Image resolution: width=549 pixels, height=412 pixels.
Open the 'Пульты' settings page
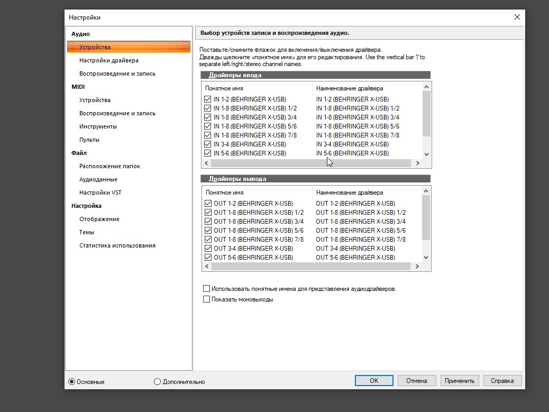[89, 140]
